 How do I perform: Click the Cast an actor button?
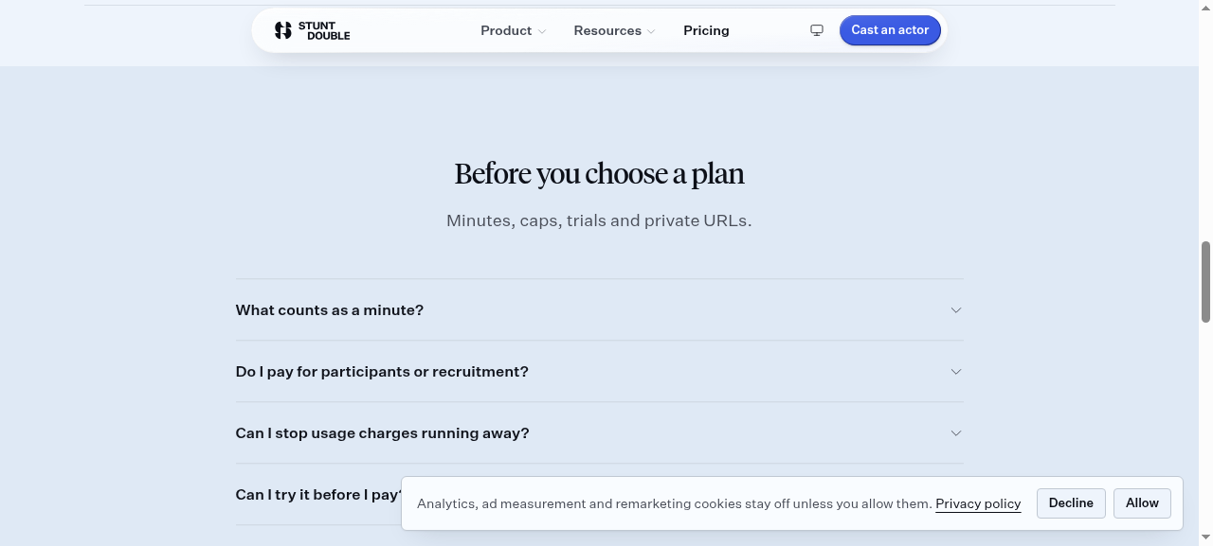tap(890, 30)
